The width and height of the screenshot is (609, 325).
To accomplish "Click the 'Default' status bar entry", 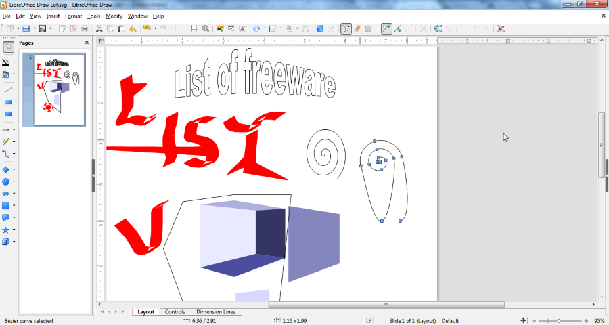I will click(x=450, y=321).
